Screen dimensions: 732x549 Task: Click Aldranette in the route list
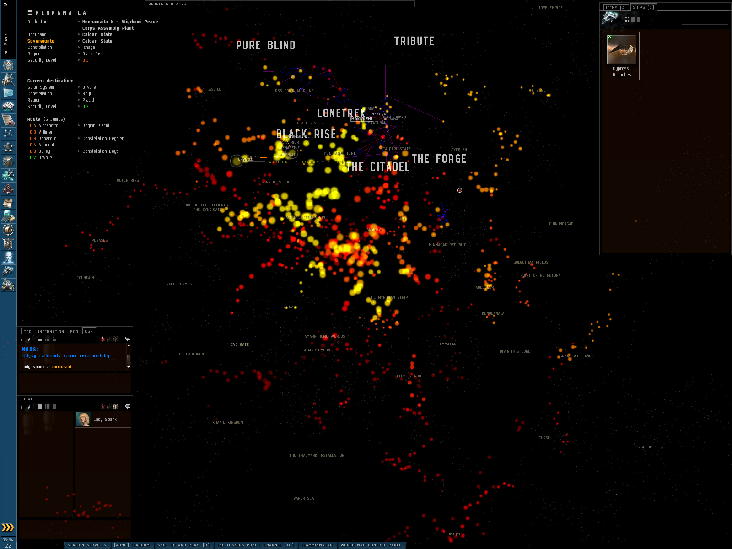48,126
